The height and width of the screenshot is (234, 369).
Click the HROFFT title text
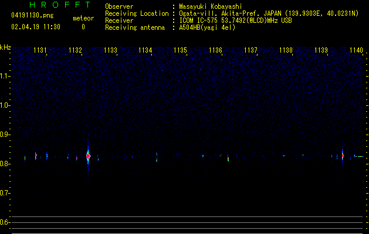[60, 5]
